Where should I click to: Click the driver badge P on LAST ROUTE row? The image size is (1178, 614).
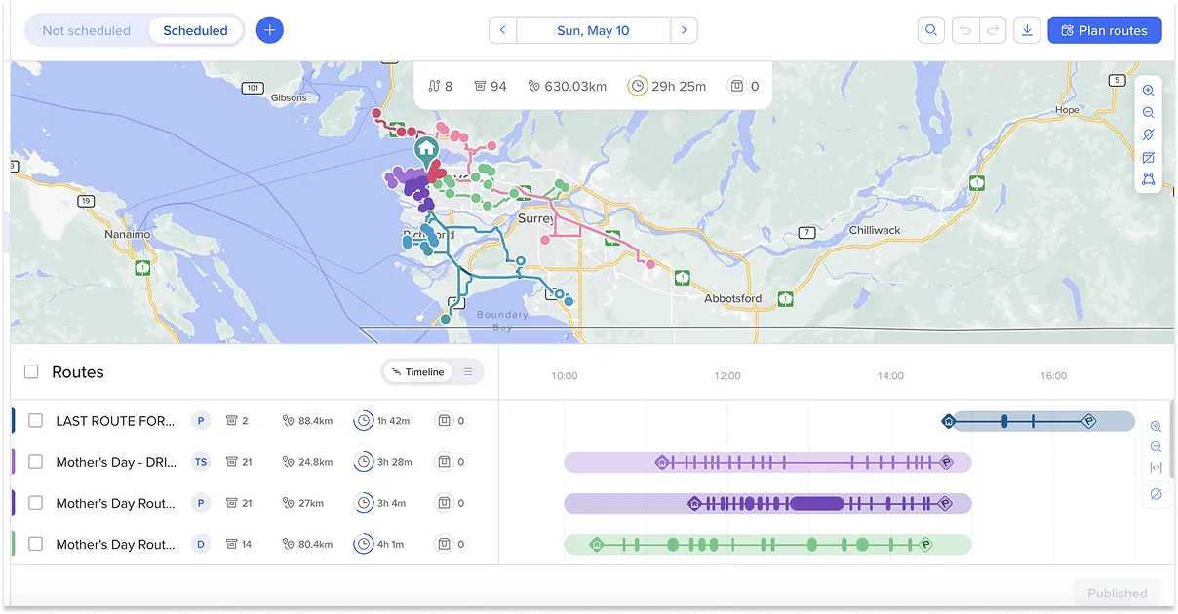[x=201, y=421]
